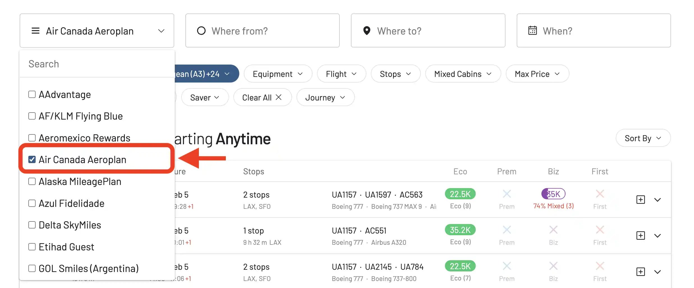This screenshot has height=288, width=694.
Task: Click the Biz column header
Action: [x=553, y=171]
